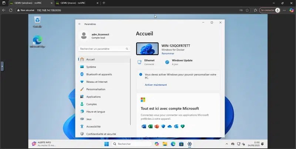Click the Se connecter profile button
296x149 pixels.
point(269,10)
